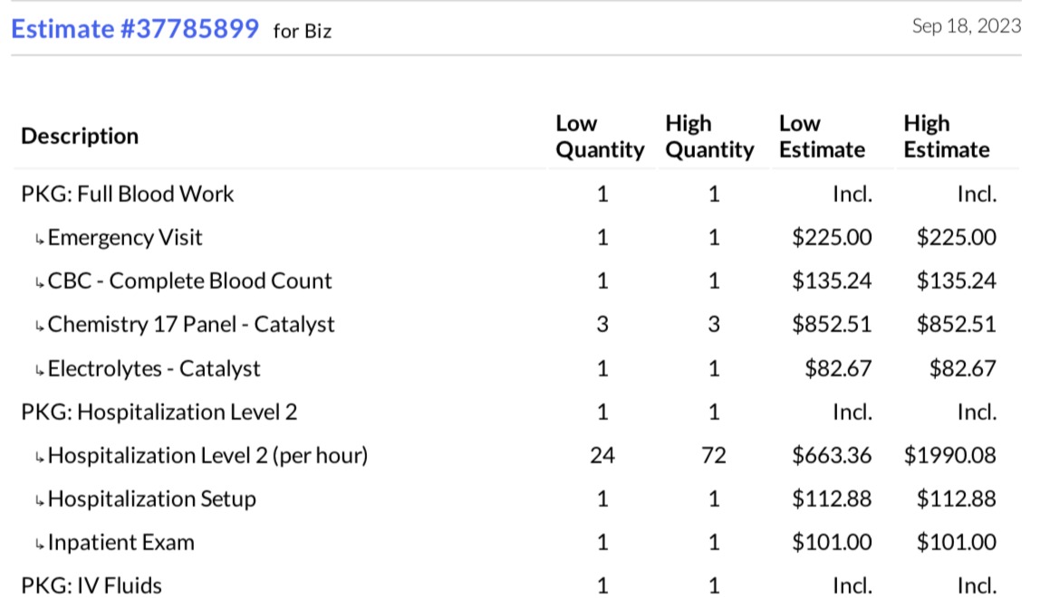Select the indent arrow next to Chemistry 17 Panel
Viewport: 1060px width, 598px height.
40,327
